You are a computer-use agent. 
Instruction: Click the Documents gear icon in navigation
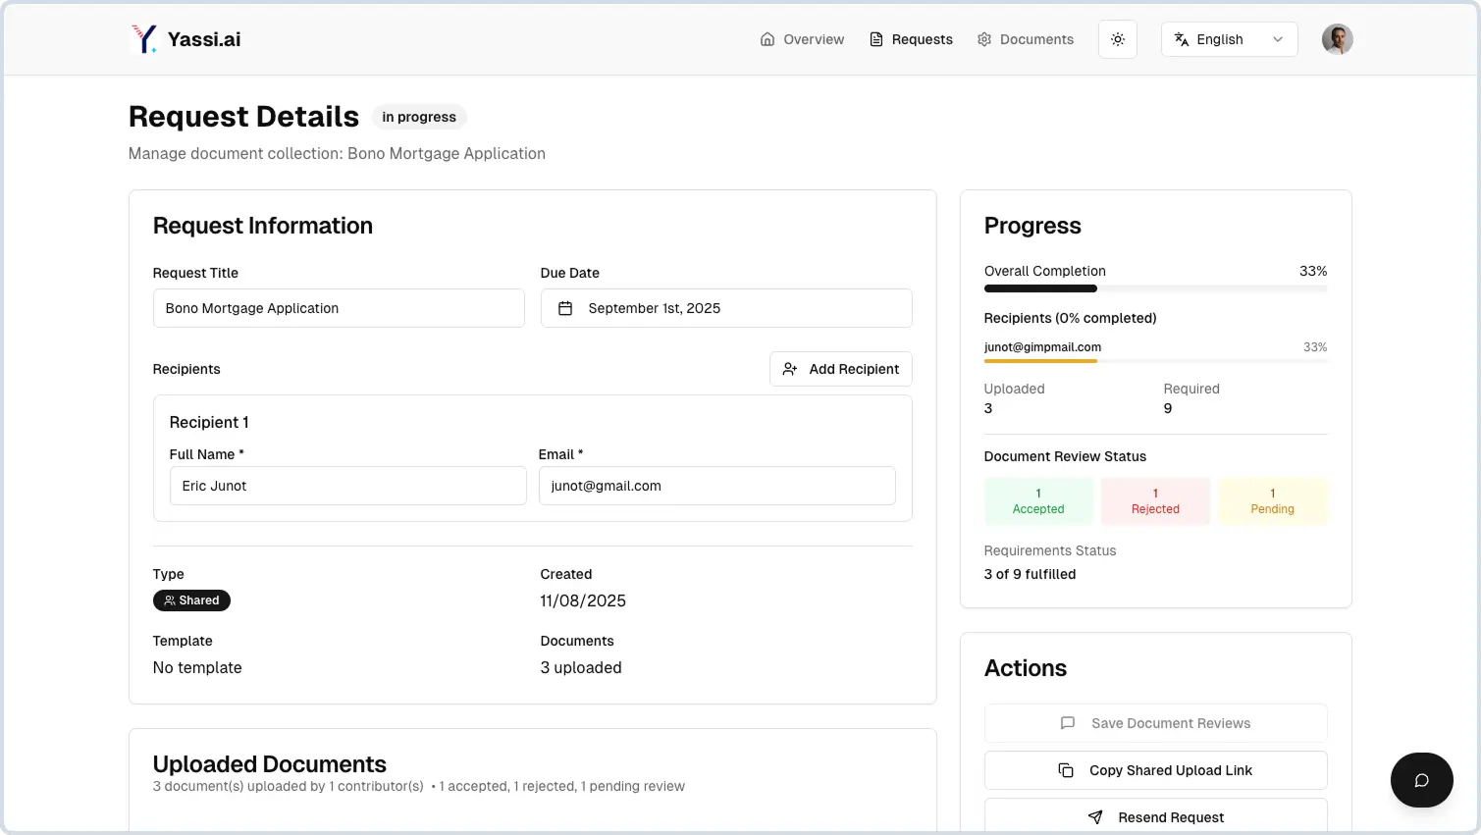point(983,39)
